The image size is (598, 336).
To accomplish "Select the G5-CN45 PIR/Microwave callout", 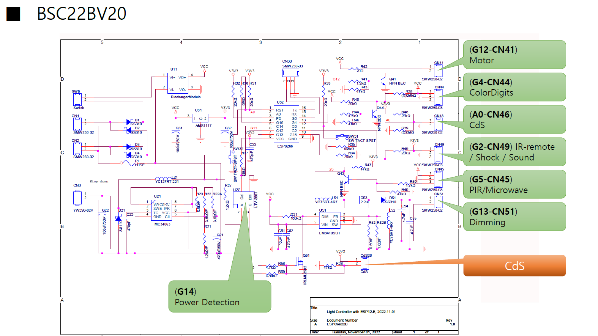I will pos(514,184).
